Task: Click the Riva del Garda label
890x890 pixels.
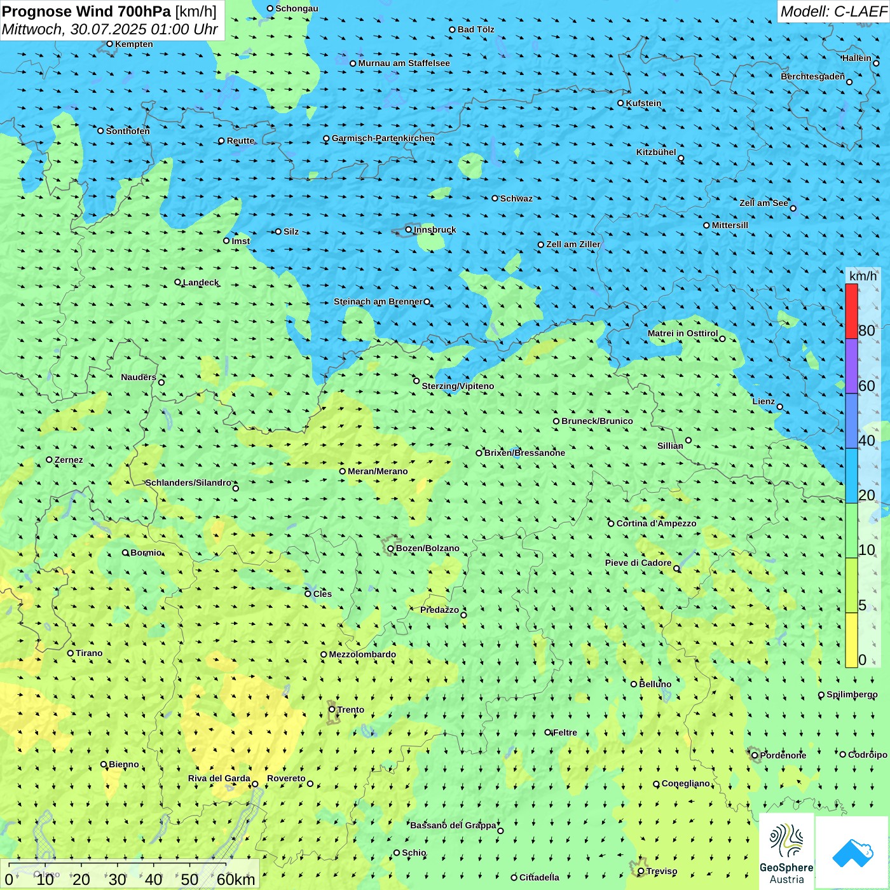Action: (x=219, y=778)
